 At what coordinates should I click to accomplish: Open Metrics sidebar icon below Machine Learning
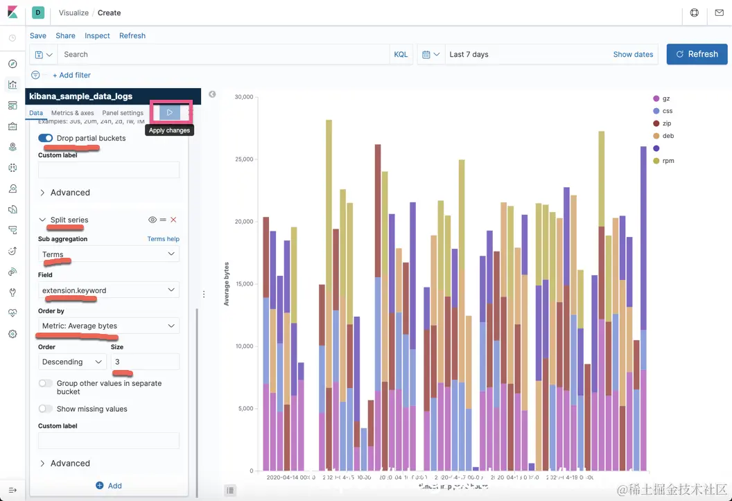(12, 188)
